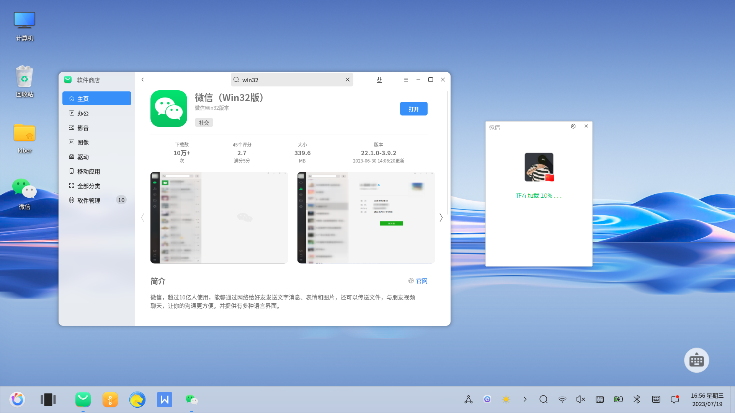This screenshot has height=413, width=735.
Task: Open keyboard input method tray icon
Action: (x=600, y=399)
